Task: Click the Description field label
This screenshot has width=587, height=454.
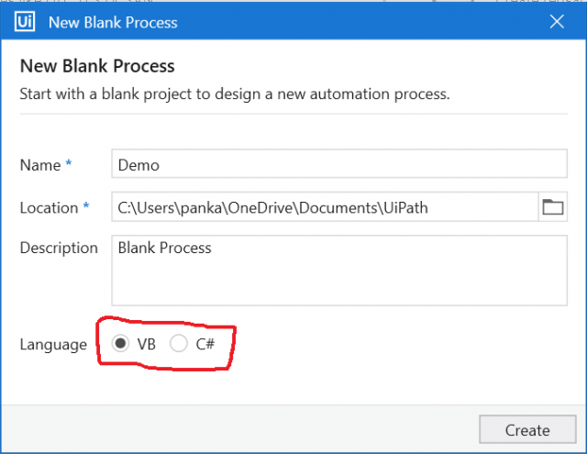Action: (59, 248)
